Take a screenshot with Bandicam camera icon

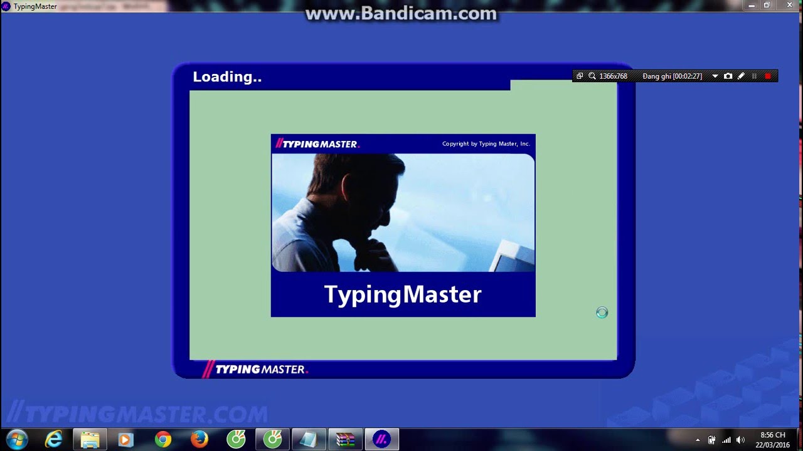click(728, 76)
